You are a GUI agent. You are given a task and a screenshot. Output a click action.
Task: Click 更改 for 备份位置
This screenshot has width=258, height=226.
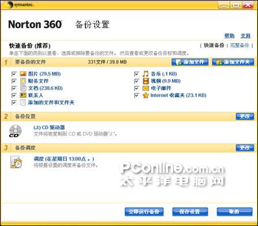point(245,116)
